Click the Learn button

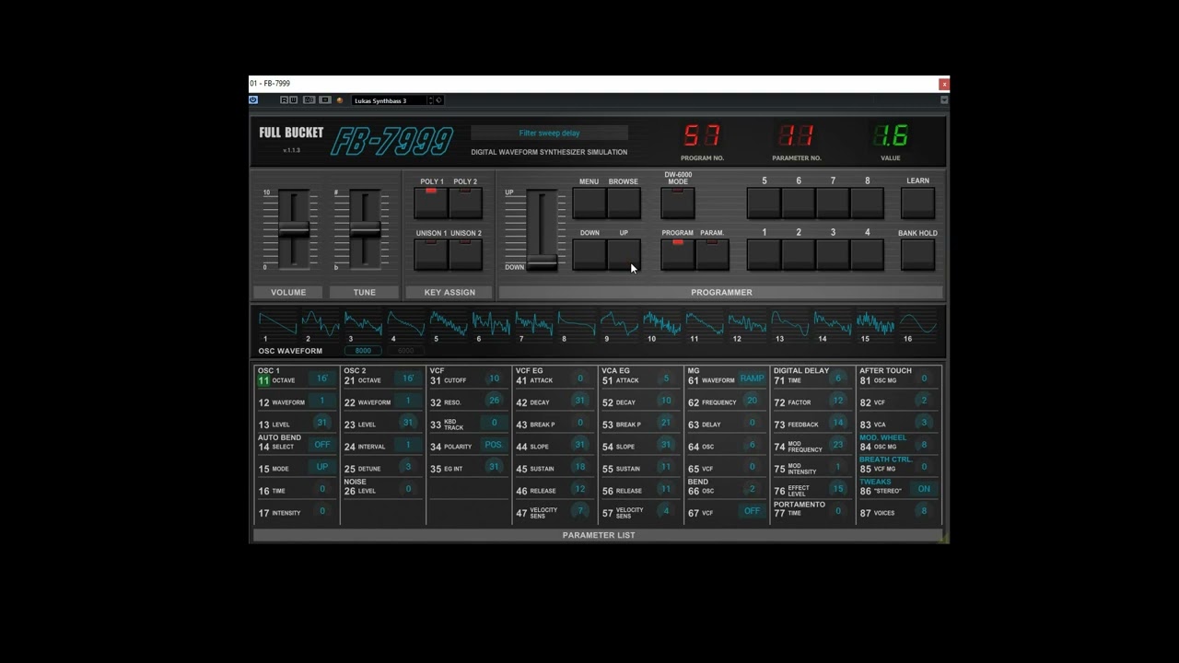918,203
